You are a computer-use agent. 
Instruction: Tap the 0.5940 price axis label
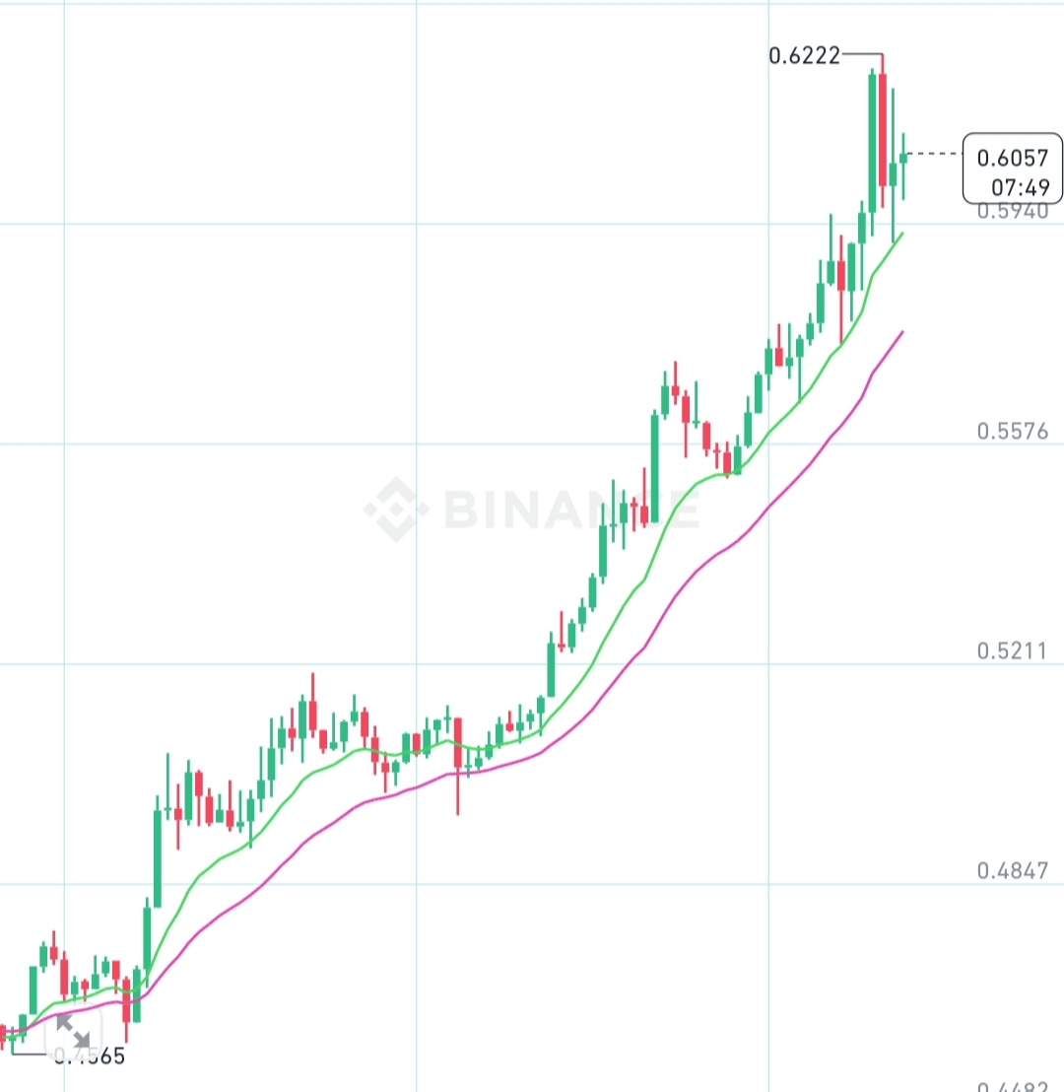click(1013, 212)
